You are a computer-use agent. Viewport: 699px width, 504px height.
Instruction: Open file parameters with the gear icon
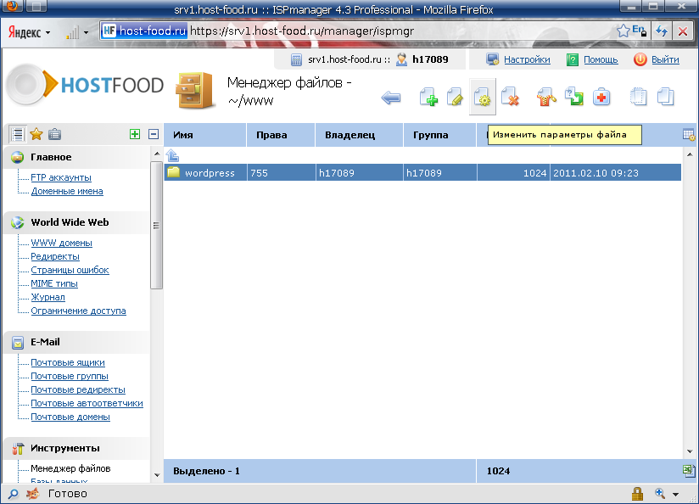pos(483,98)
